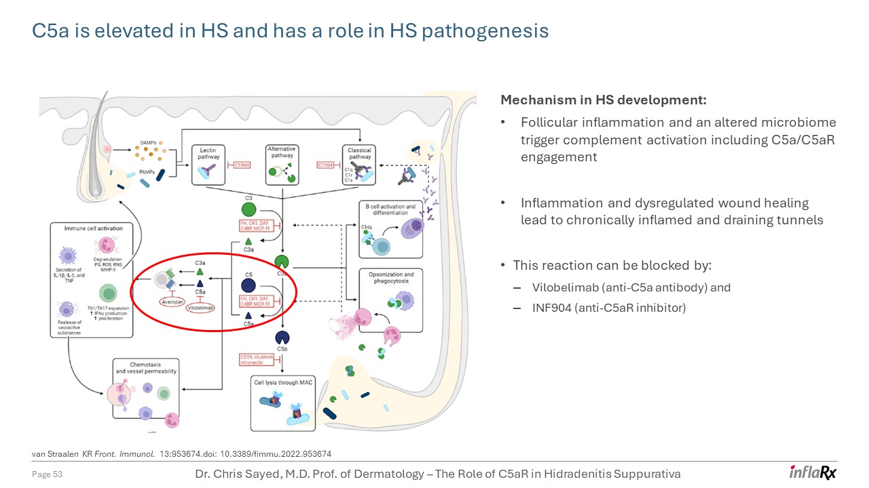
Task: Click the Opsonization and phagocytosis box
Action: pos(390,301)
